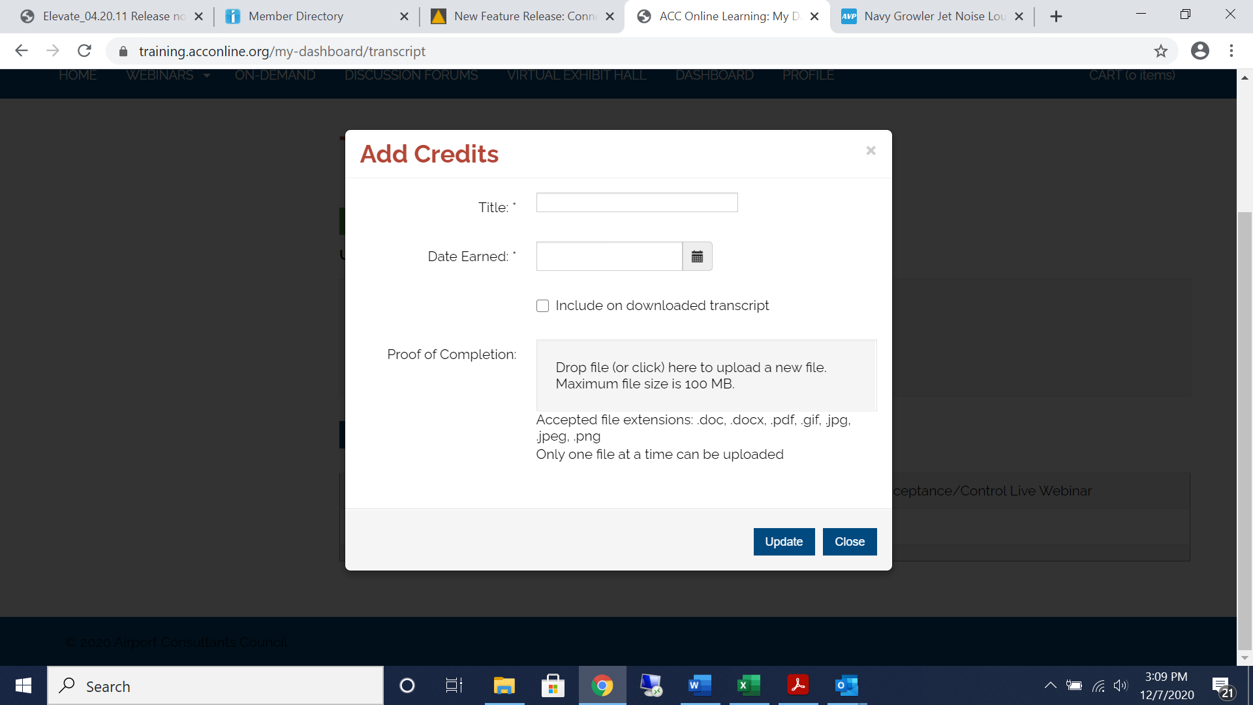Close the Navy Growler Jet Noise tab
Screen dimensions: 1253x705
1019,16
